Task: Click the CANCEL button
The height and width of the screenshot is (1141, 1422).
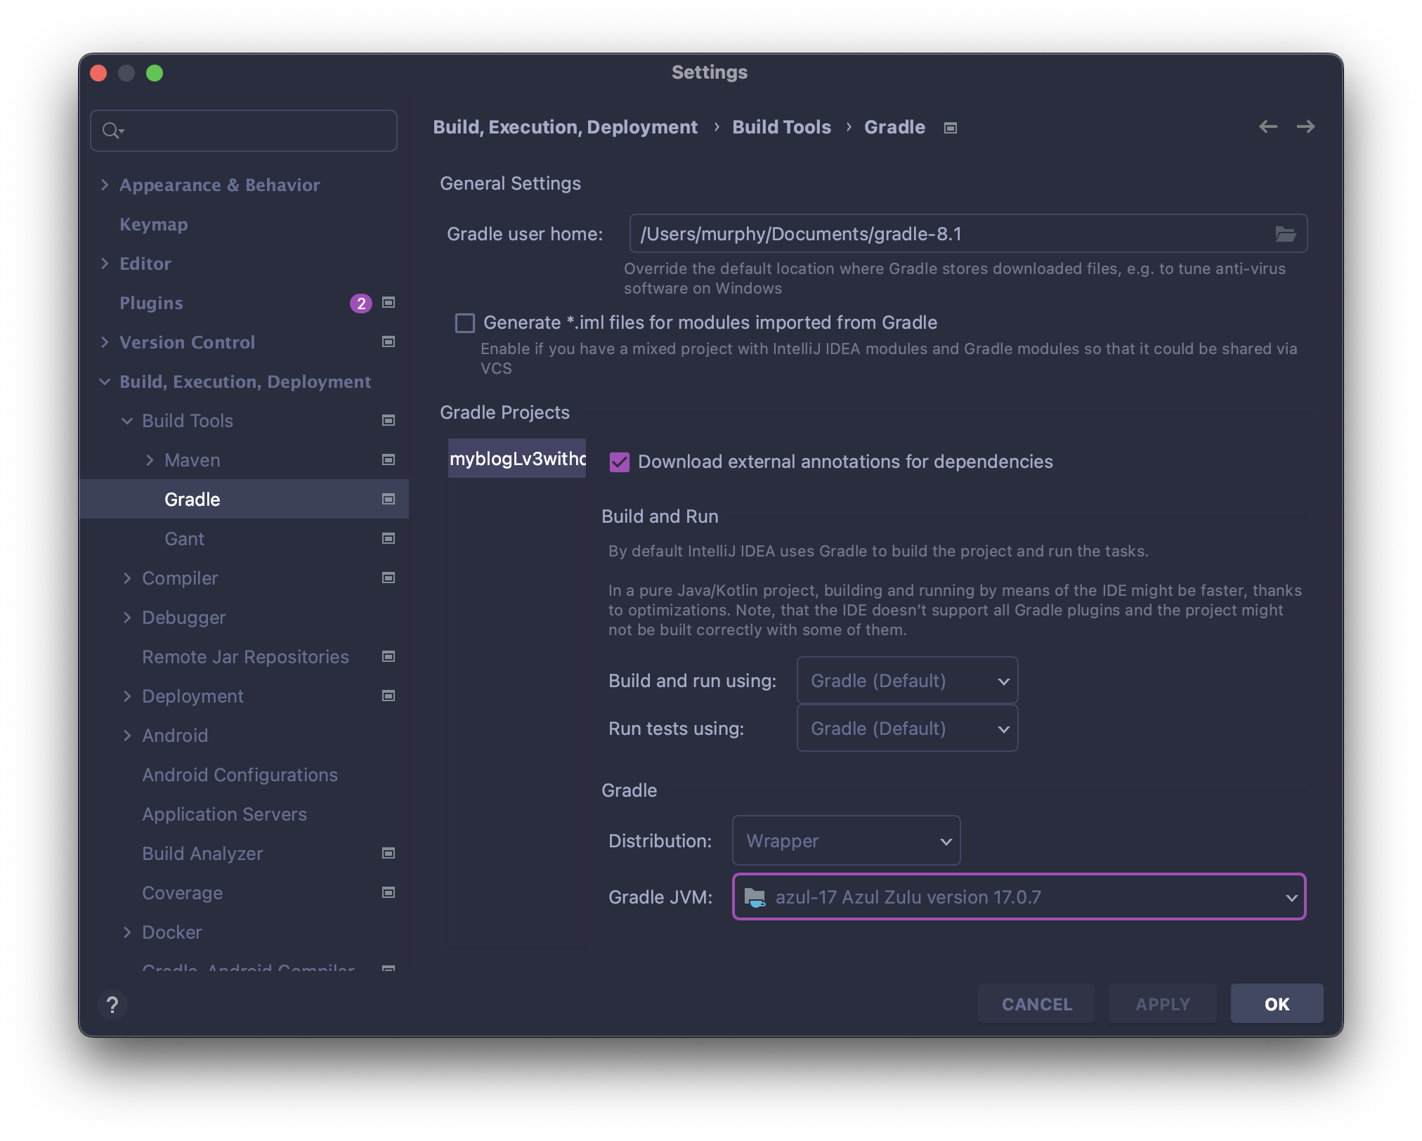Action: pos(1036,1004)
